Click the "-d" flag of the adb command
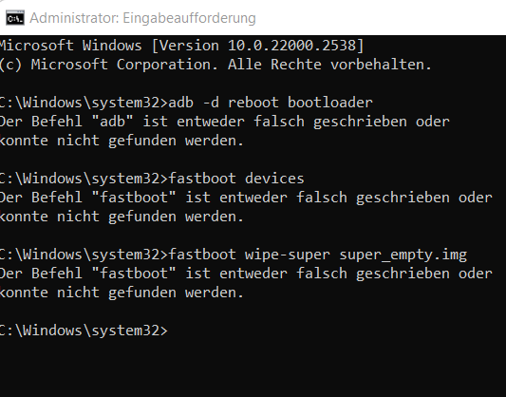The image size is (506, 397). (x=211, y=103)
